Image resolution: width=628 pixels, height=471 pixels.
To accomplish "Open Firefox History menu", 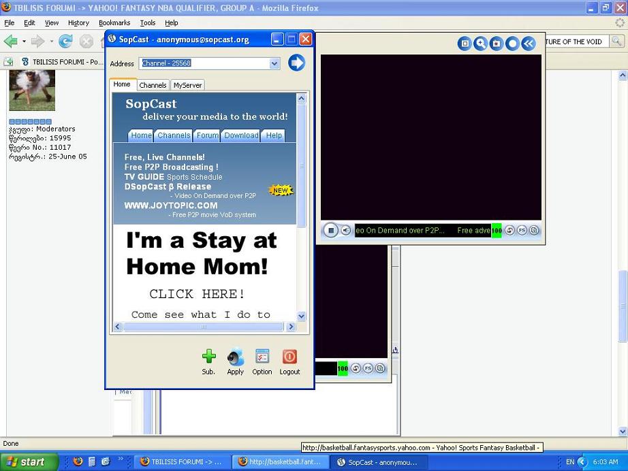I will coord(78,23).
